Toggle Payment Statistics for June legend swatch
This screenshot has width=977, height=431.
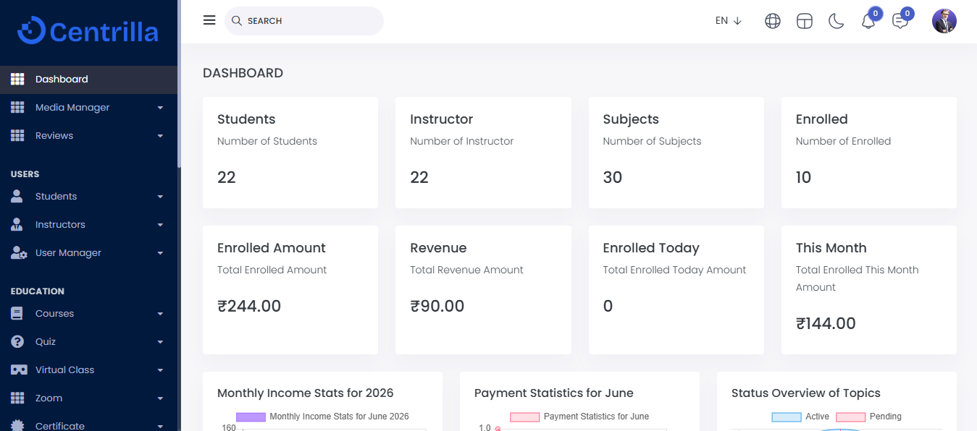(x=525, y=417)
